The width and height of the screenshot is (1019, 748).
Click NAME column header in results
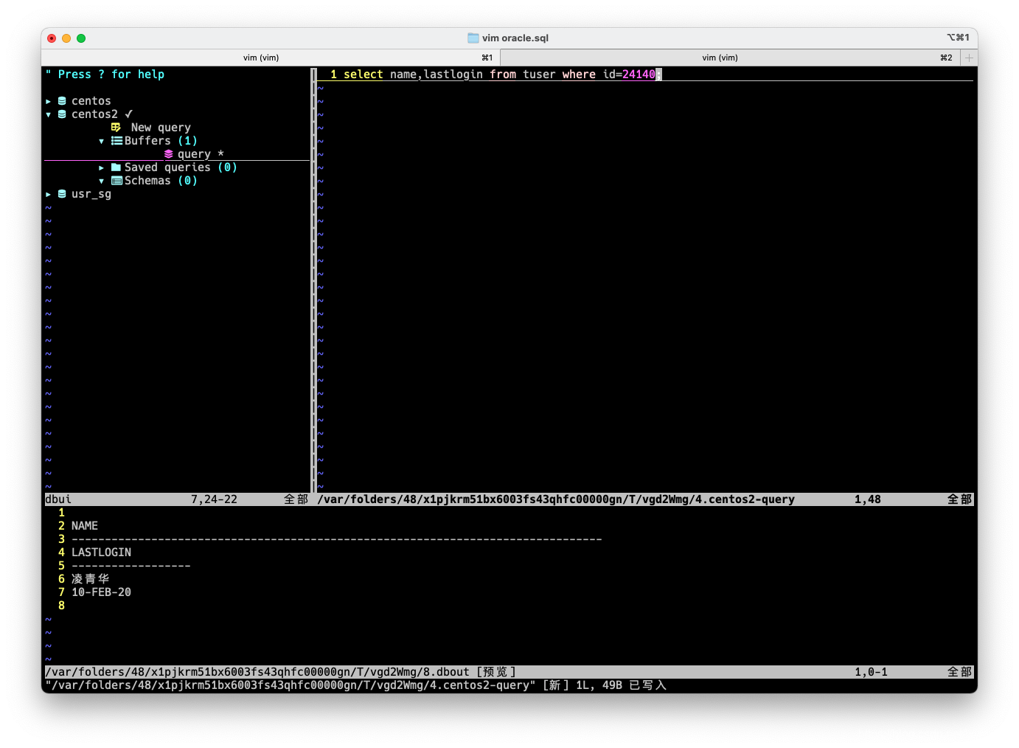(x=85, y=526)
